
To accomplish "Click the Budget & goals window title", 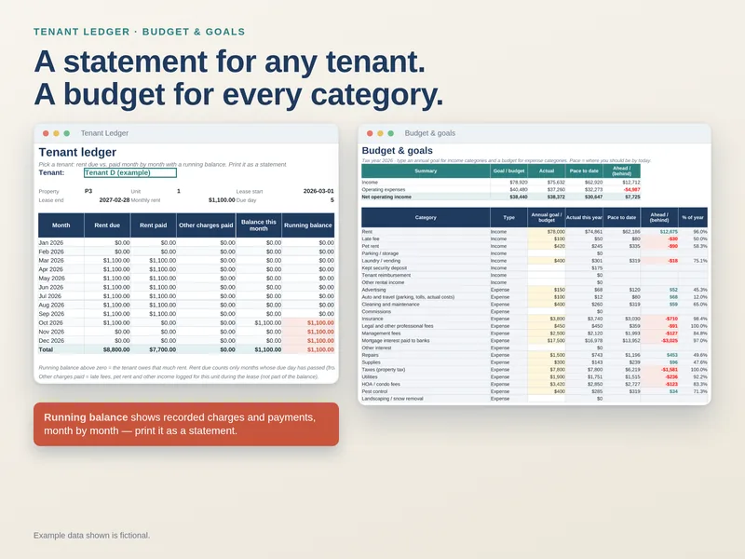I will pos(430,133).
